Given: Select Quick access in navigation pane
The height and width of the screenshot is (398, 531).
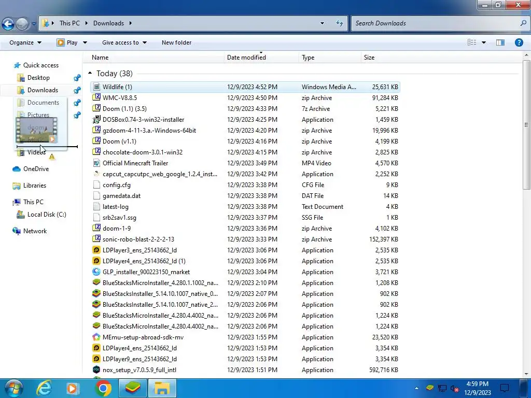Looking at the screenshot, I should 40,65.
